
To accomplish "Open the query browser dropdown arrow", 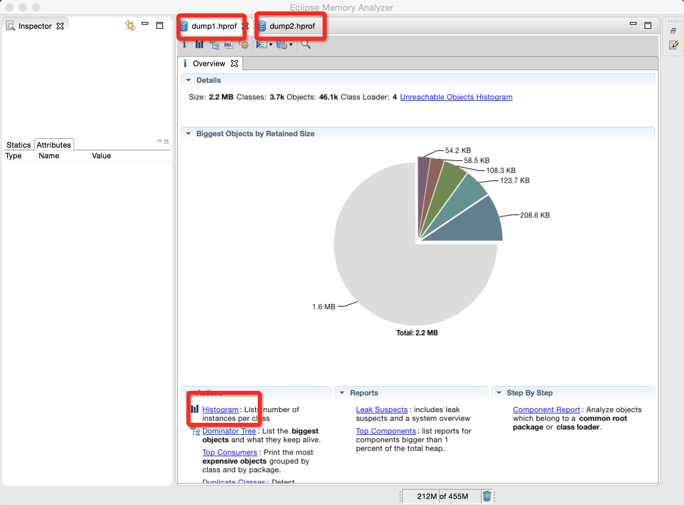I will 291,45.
